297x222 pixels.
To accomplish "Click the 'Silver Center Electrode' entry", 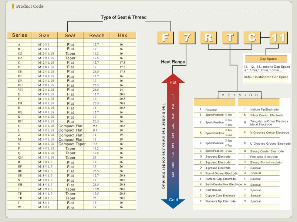I will (267, 115).
